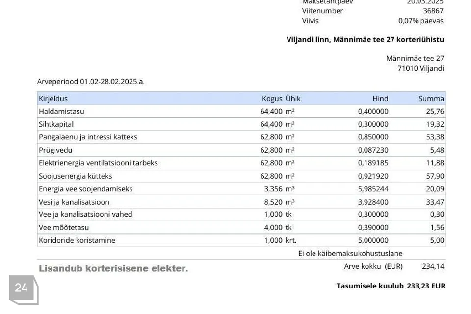Click the Kogus column header

[272, 99]
